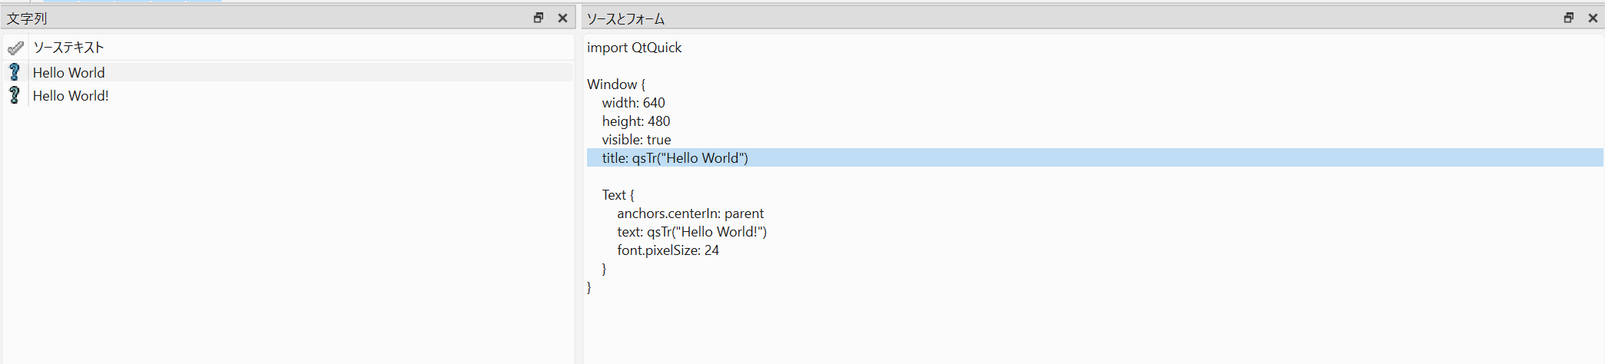Toggle status icon for the Hello World! row
The width and height of the screenshot is (1605, 364).
(15, 95)
